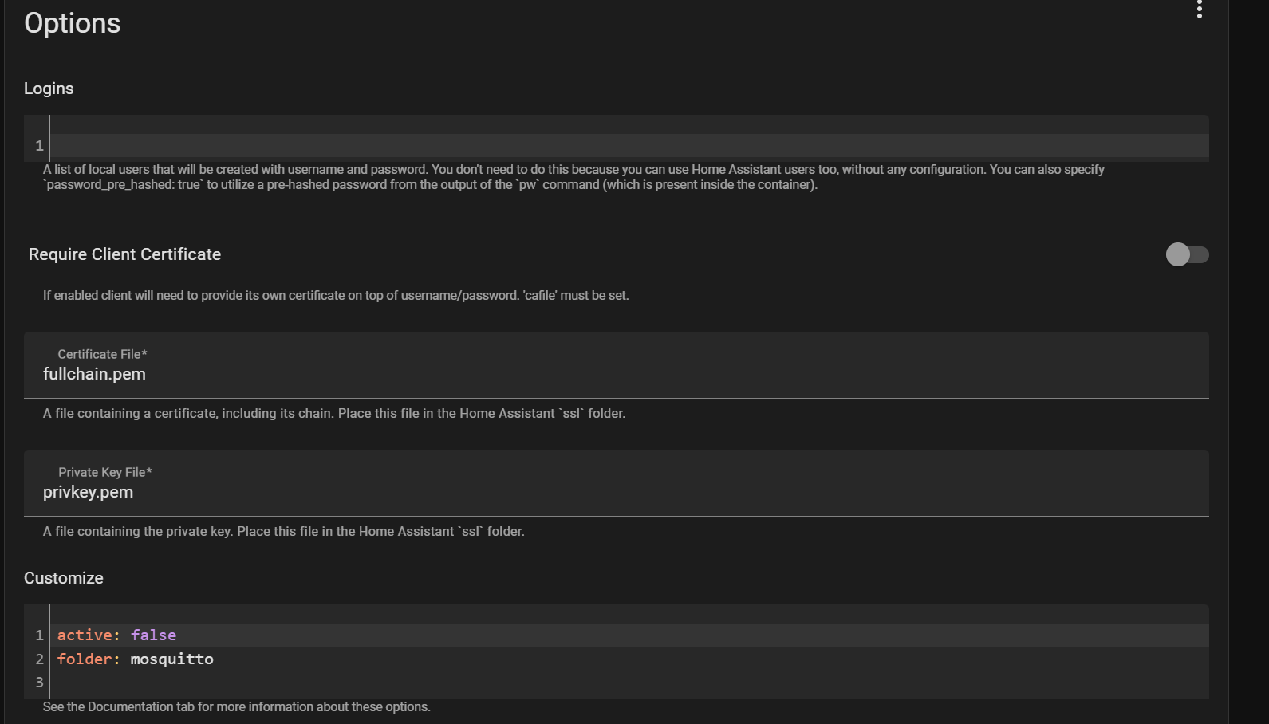The image size is (1269, 724).
Task: Click the 'Require Client Certificate' label
Action: [124, 254]
